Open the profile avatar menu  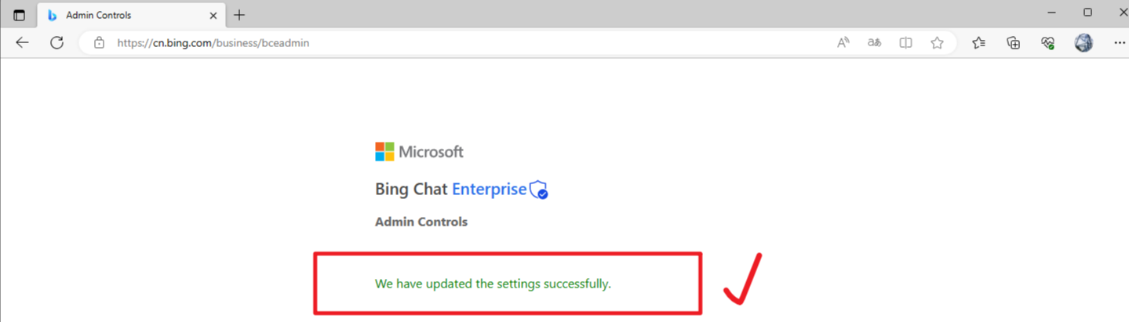coord(1083,43)
